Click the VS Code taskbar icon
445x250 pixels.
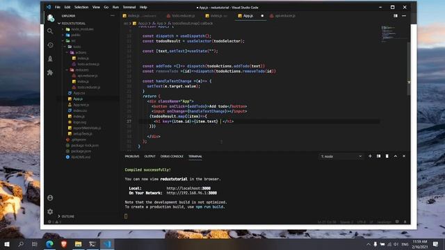107,244
